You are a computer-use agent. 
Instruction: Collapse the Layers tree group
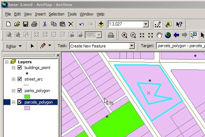click(6, 62)
